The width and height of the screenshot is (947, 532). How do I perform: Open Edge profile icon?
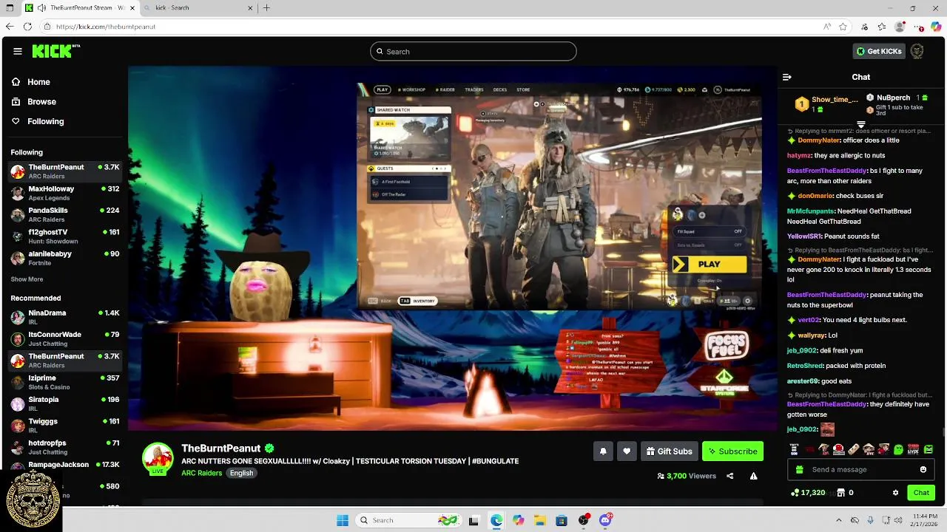pyautogui.click(x=900, y=27)
